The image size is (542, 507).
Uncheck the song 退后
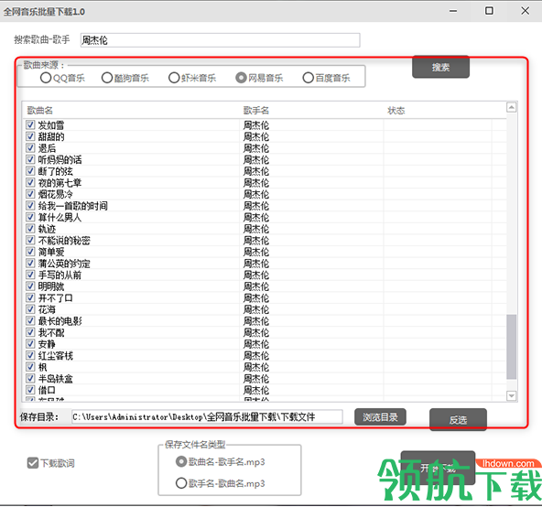pyautogui.click(x=30, y=148)
